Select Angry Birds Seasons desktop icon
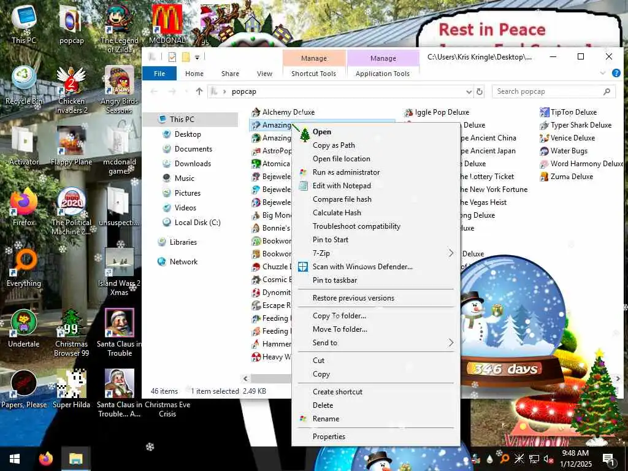The width and height of the screenshot is (628, 471). [119, 90]
